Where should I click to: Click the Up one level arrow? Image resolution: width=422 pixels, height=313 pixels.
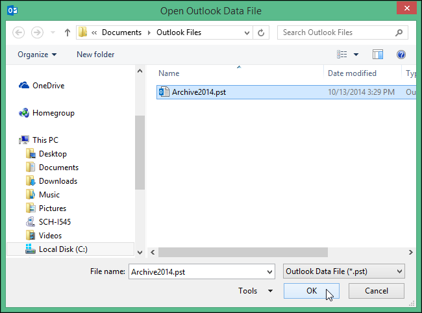[67, 32]
